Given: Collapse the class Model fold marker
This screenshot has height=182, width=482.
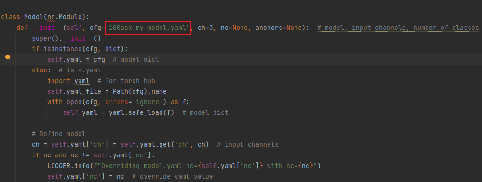Looking at the screenshot, I should 0,16.
